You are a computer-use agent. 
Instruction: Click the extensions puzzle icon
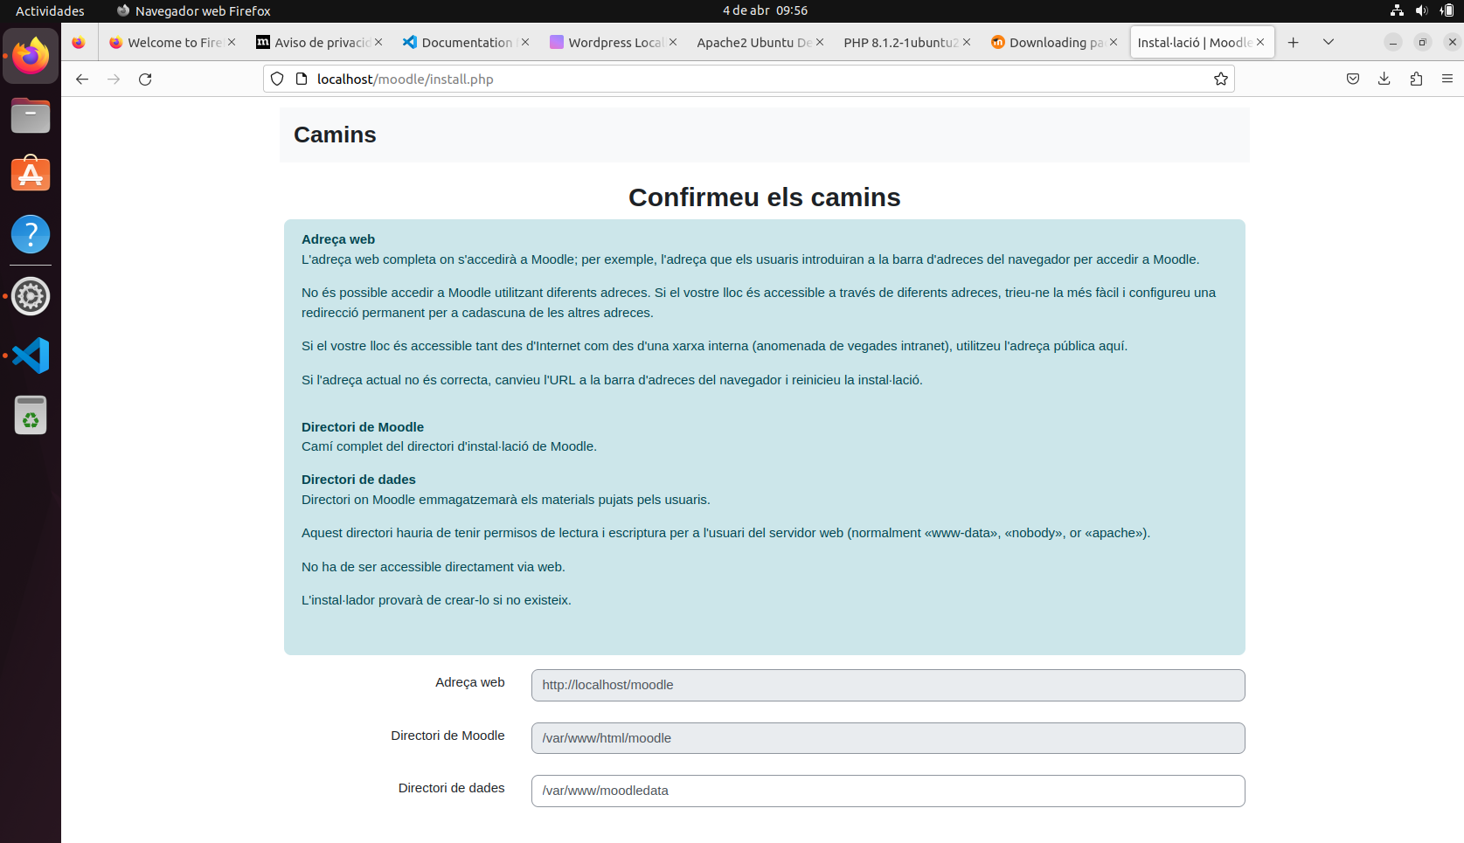(x=1416, y=79)
